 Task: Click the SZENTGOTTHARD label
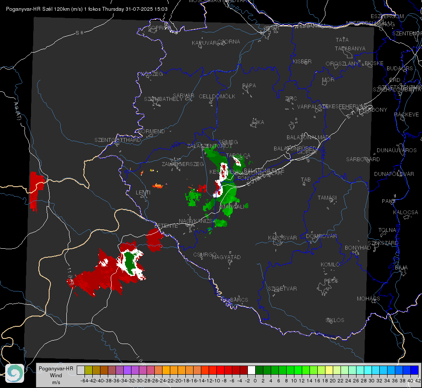pos(118,140)
